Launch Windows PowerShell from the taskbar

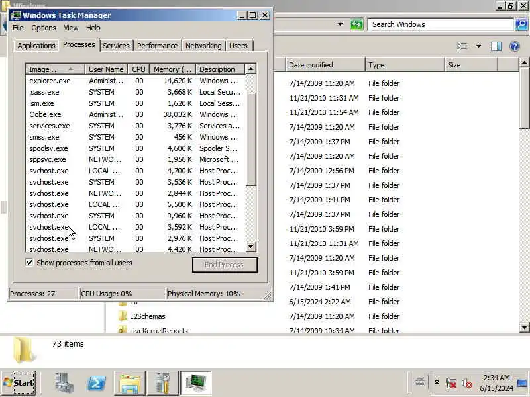[97, 383]
